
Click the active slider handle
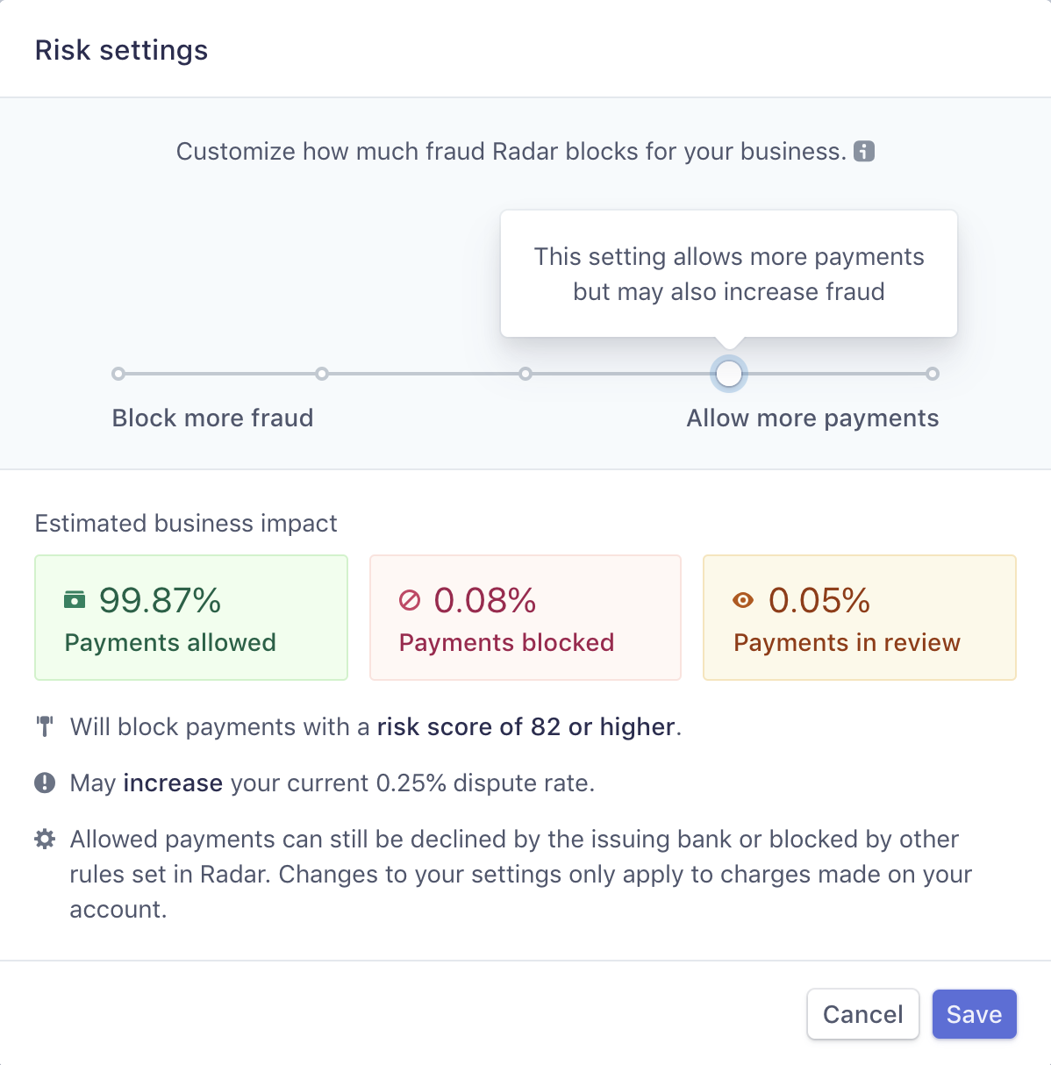click(x=729, y=374)
